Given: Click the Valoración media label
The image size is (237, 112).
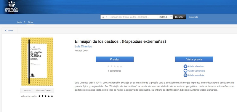Looking at the screenshot, I should 28,96.
